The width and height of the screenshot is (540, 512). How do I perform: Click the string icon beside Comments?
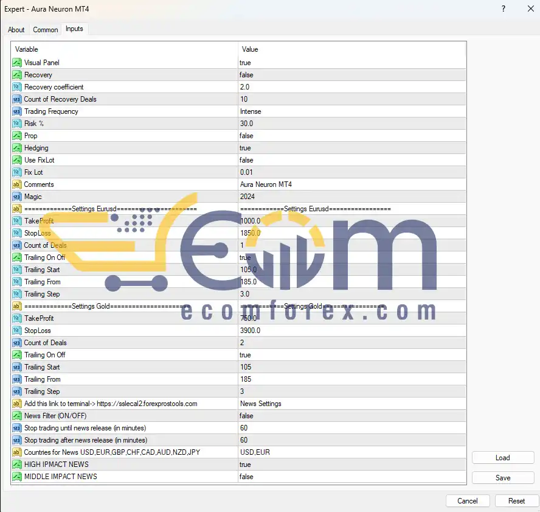17,184
